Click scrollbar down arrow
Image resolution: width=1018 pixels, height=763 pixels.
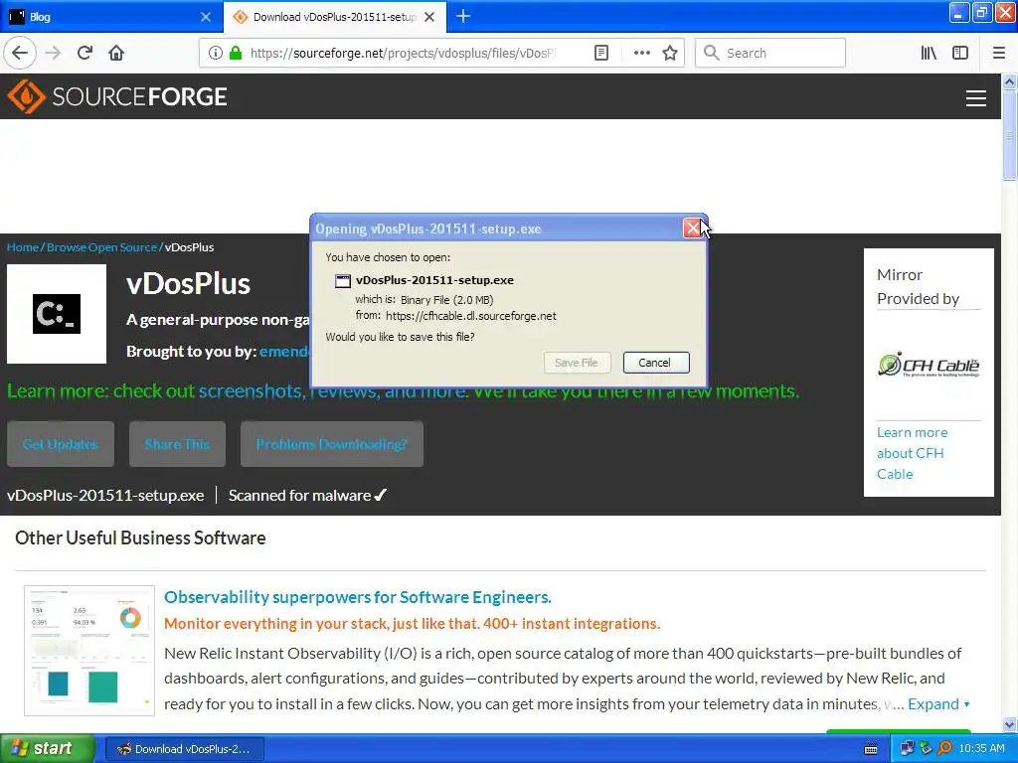click(1009, 724)
